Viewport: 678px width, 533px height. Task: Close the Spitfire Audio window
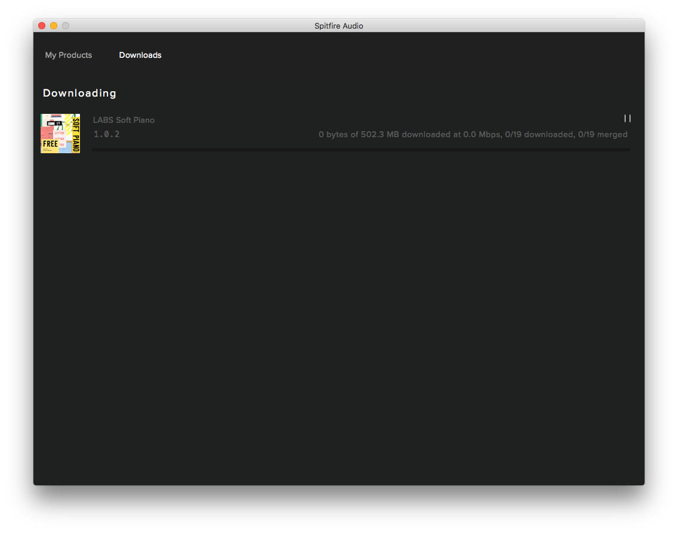click(x=42, y=26)
